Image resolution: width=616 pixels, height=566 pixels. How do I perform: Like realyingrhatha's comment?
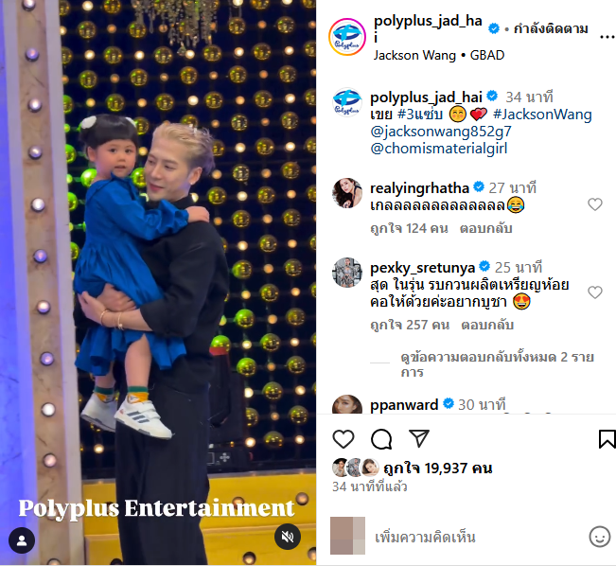pos(595,204)
